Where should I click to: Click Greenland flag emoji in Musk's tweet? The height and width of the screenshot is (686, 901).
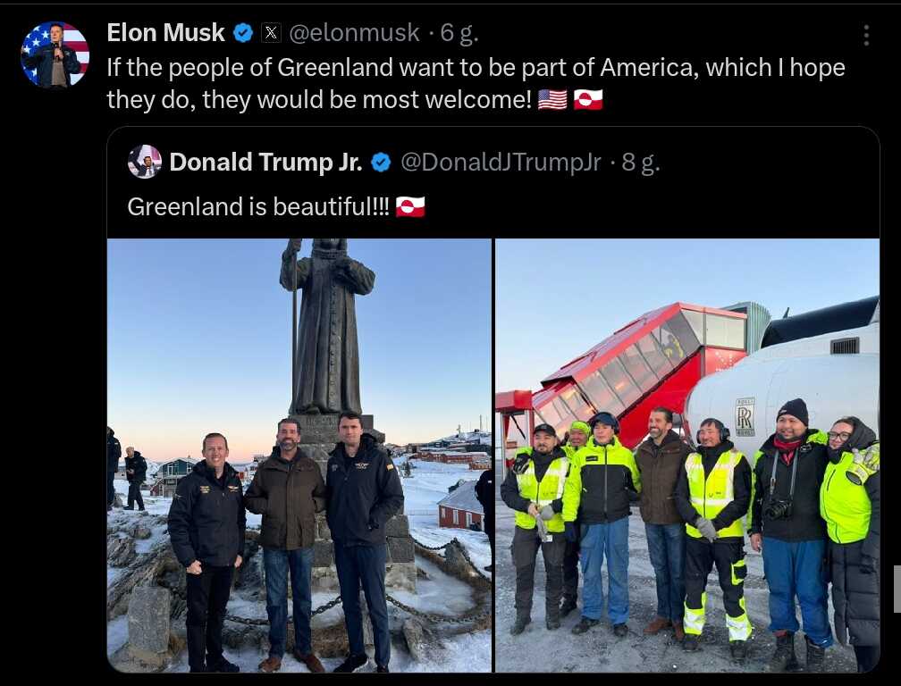point(588,100)
